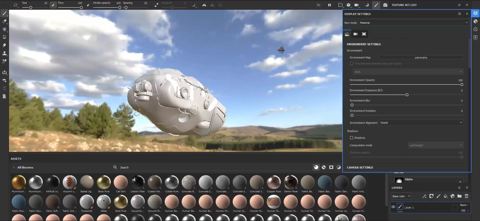
Task: Click the panorama Environment Map button
Action: click(x=421, y=57)
